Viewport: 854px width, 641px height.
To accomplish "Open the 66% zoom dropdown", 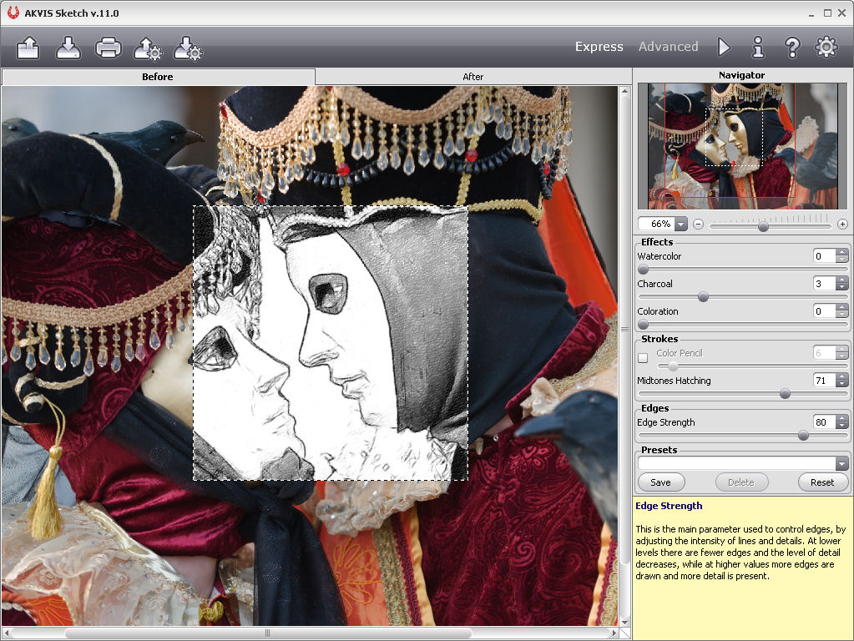I will (x=680, y=225).
